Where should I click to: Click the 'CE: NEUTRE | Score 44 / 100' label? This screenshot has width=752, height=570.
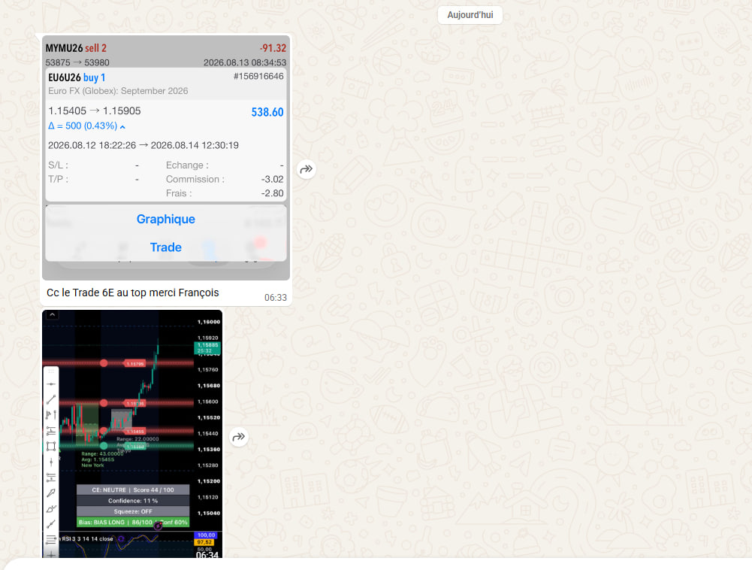(133, 490)
